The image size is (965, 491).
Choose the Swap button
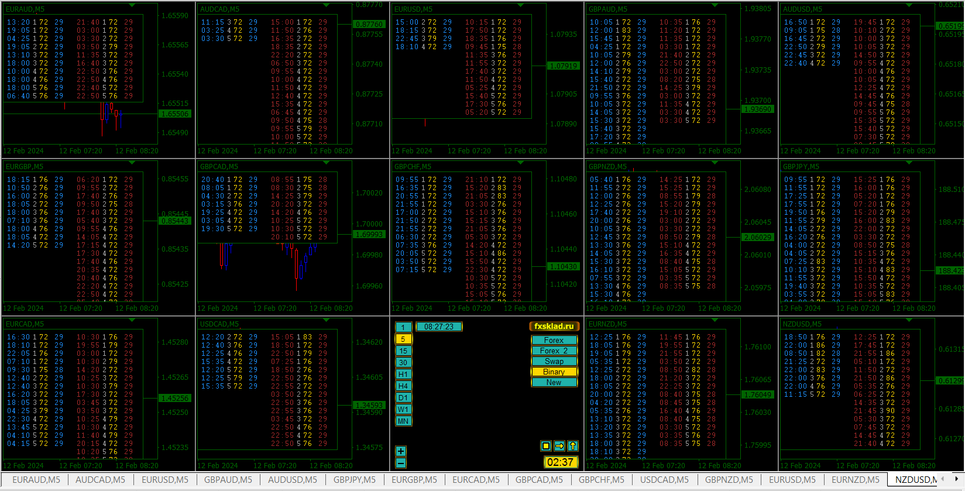click(554, 361)
